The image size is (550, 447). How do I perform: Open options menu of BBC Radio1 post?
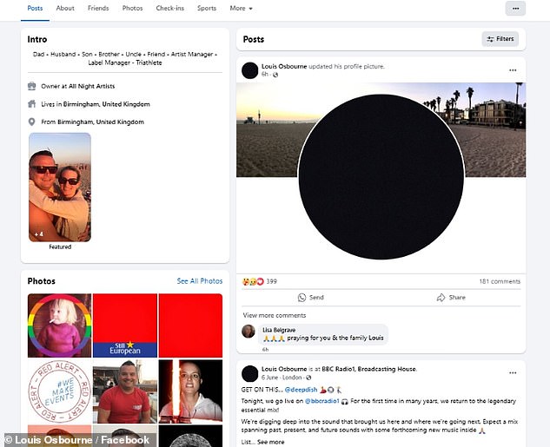(x=513, y=372)
